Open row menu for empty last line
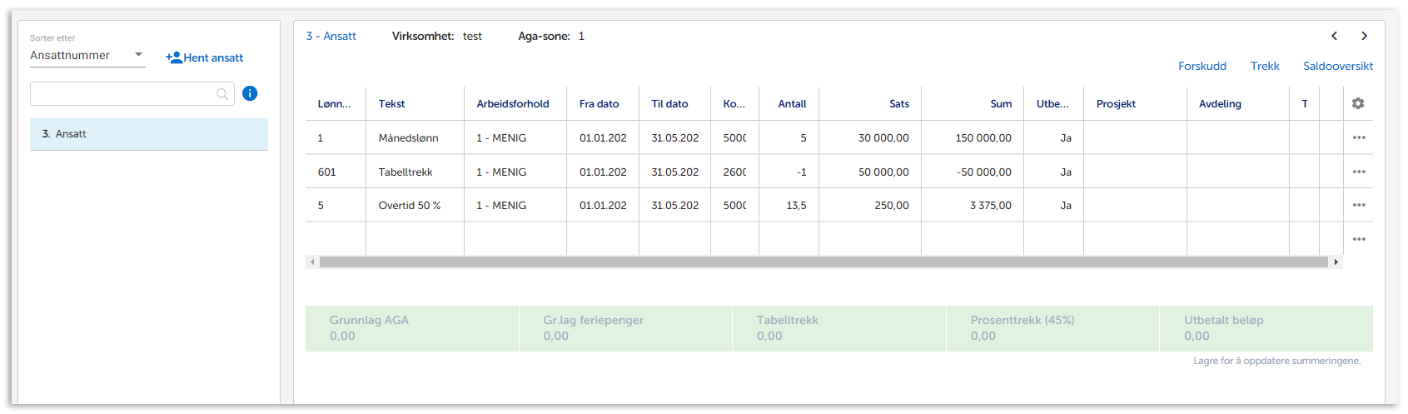Image resolution: width=1408 pixels, height=414 pixels. click(x=1359, y=239)
